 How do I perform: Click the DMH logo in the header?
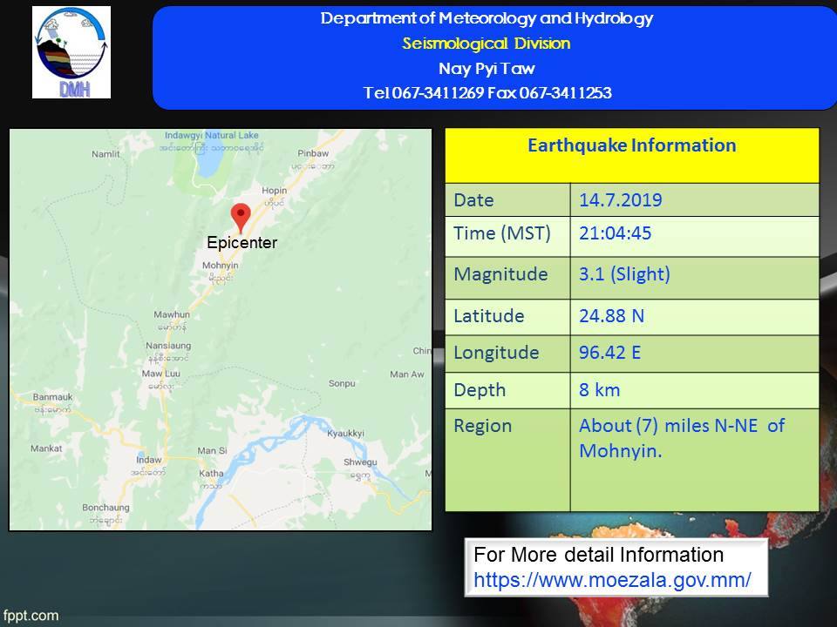click(x=71, y=52)
